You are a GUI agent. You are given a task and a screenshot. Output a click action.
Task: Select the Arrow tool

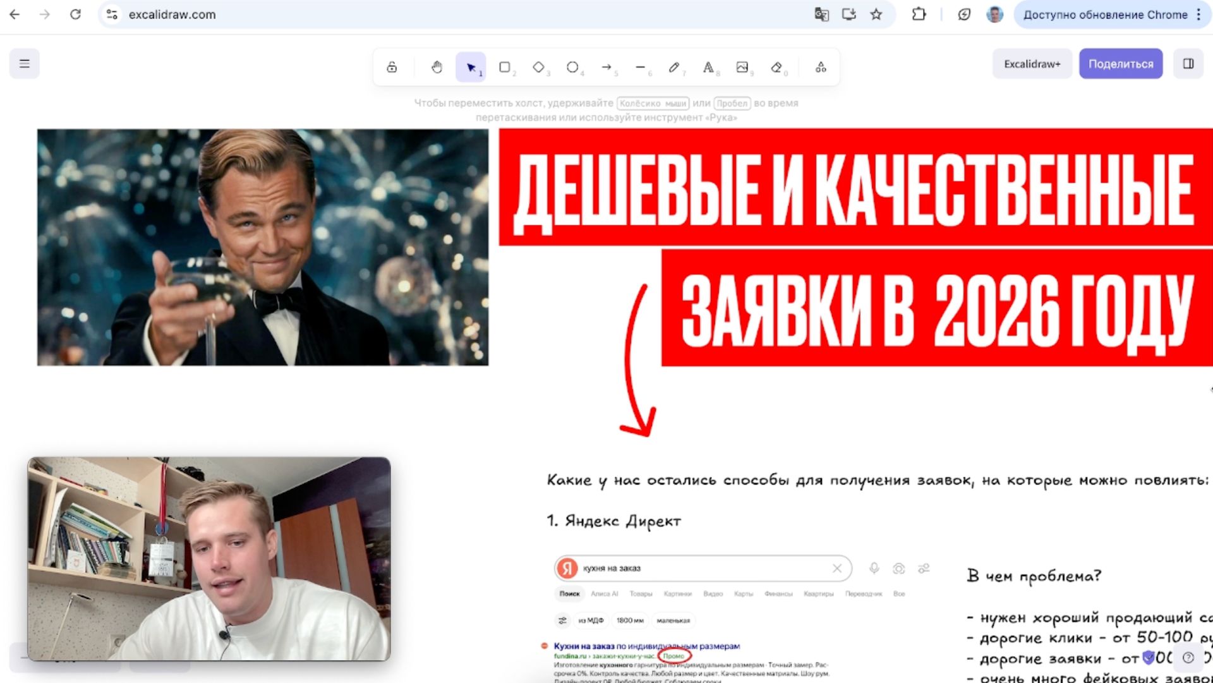pos(607,67)
